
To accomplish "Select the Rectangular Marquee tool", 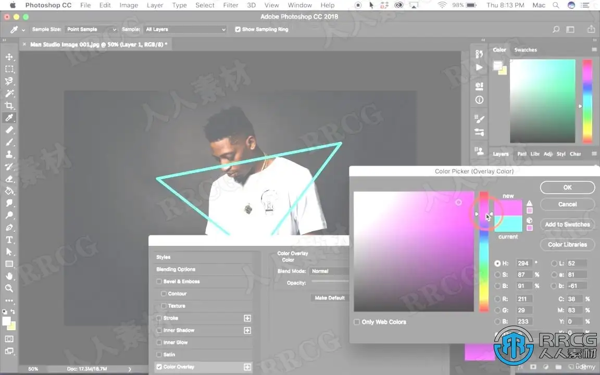I will click(9, 69).
